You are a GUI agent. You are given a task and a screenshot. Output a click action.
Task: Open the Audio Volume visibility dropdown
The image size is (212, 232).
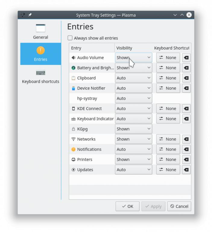tap(133, 58)
